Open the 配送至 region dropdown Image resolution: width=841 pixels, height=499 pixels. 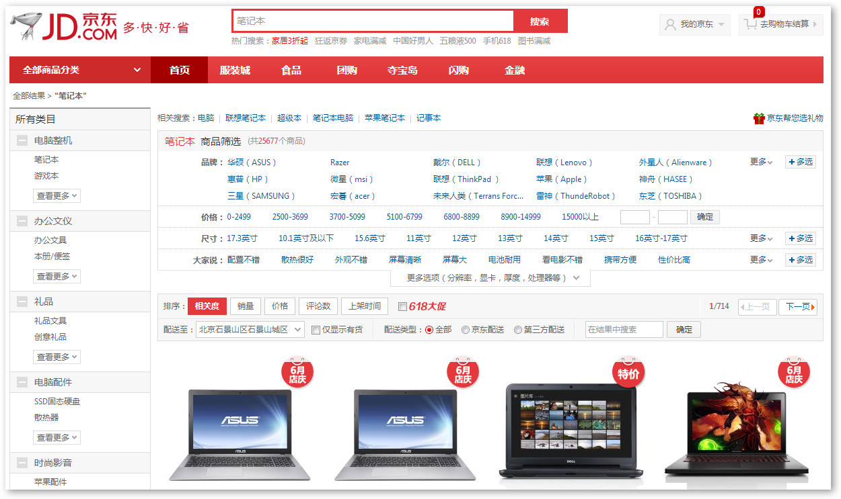click(250, 330)
